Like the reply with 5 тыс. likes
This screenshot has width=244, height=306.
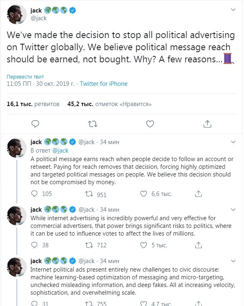pos(143,245)
